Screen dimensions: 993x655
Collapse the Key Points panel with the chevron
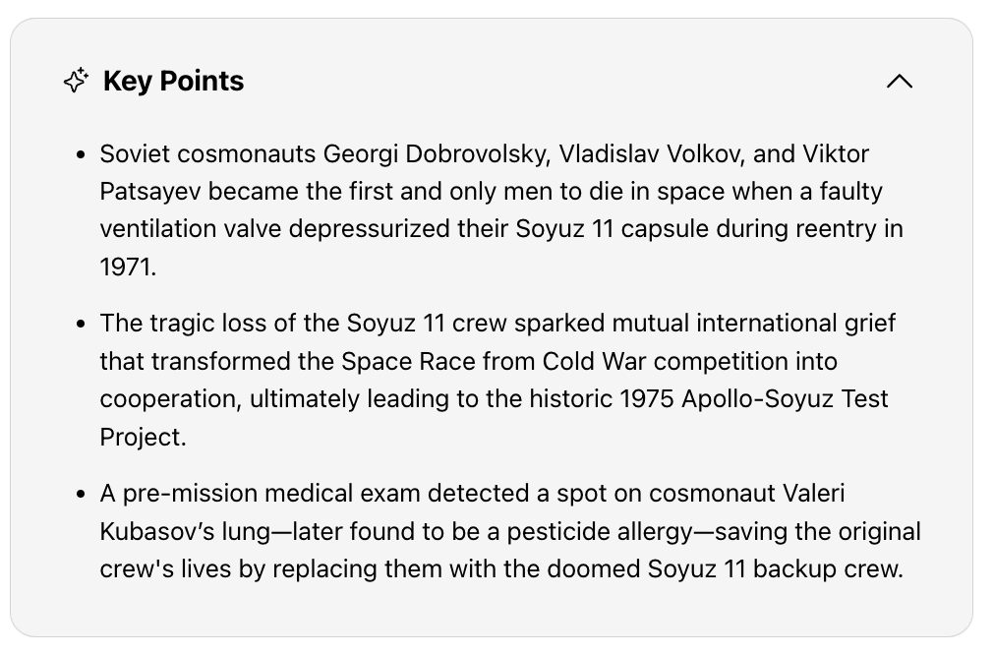pos(900,81)
